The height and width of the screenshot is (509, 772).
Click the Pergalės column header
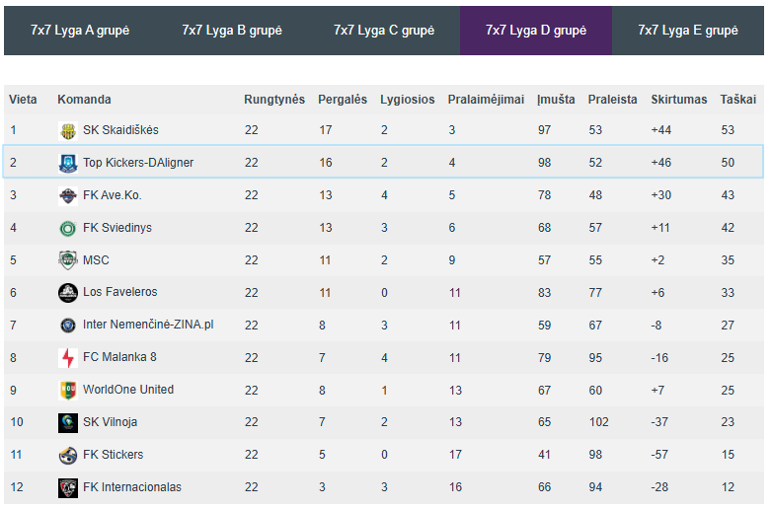coord(343,100)
